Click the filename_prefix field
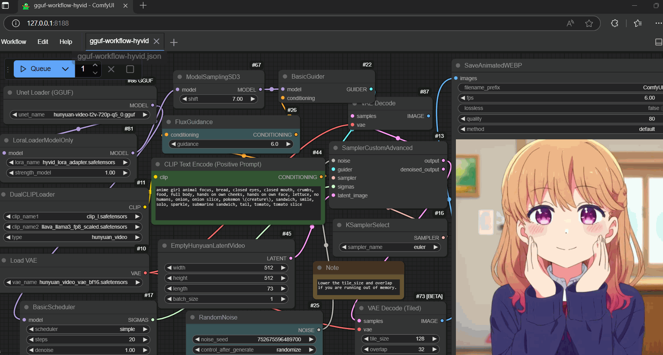 [560, 87]
